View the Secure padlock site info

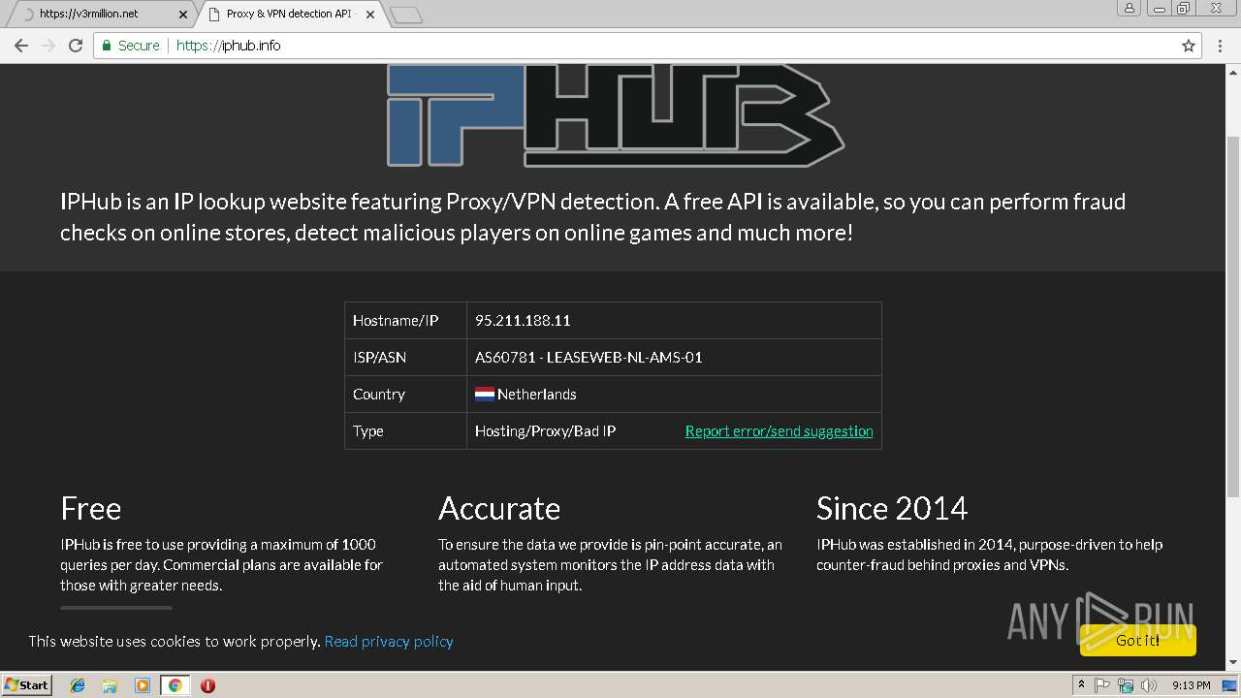[x=131, y=46]
